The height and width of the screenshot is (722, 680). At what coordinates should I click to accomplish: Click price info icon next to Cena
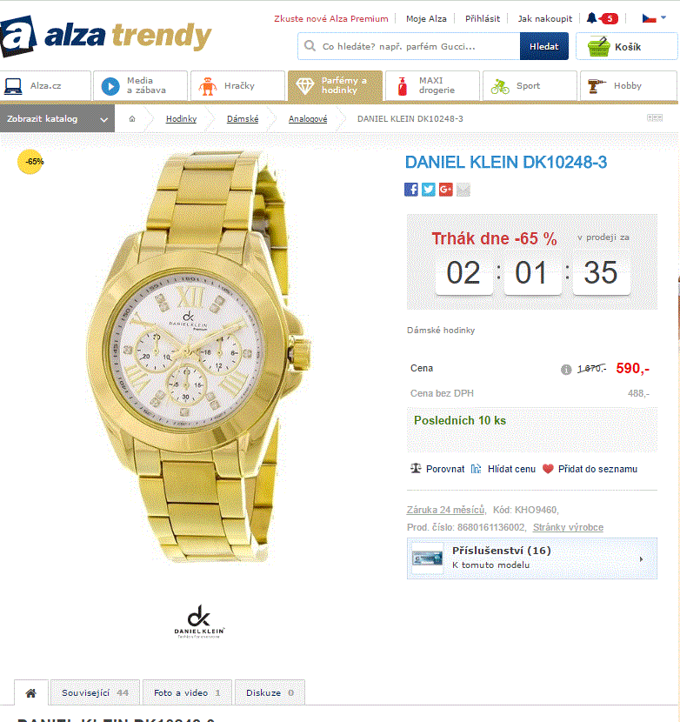point(566,370)
